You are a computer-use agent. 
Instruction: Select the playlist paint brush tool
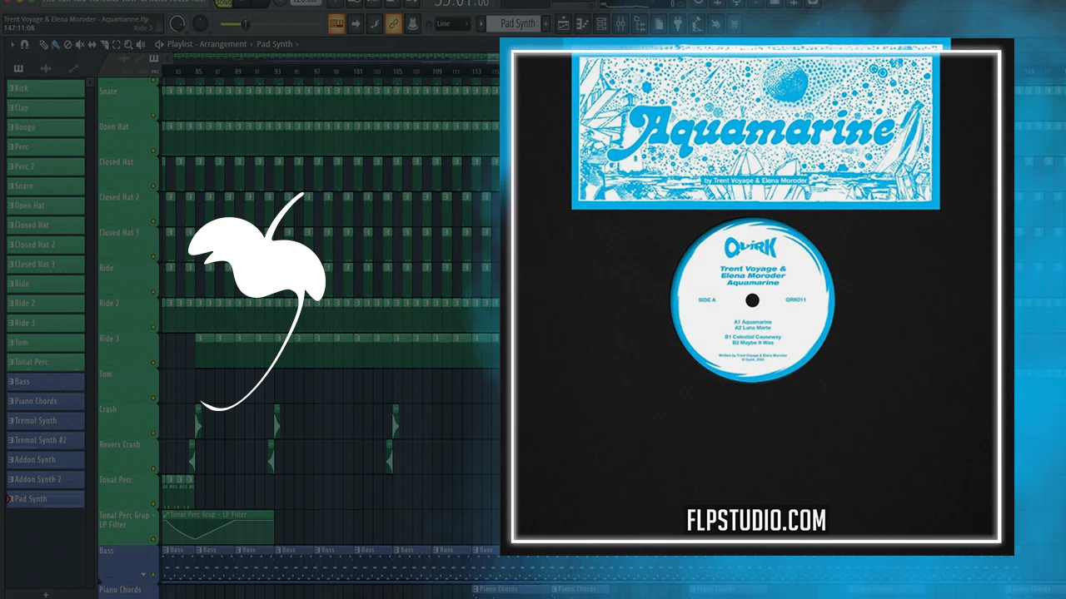55,44
